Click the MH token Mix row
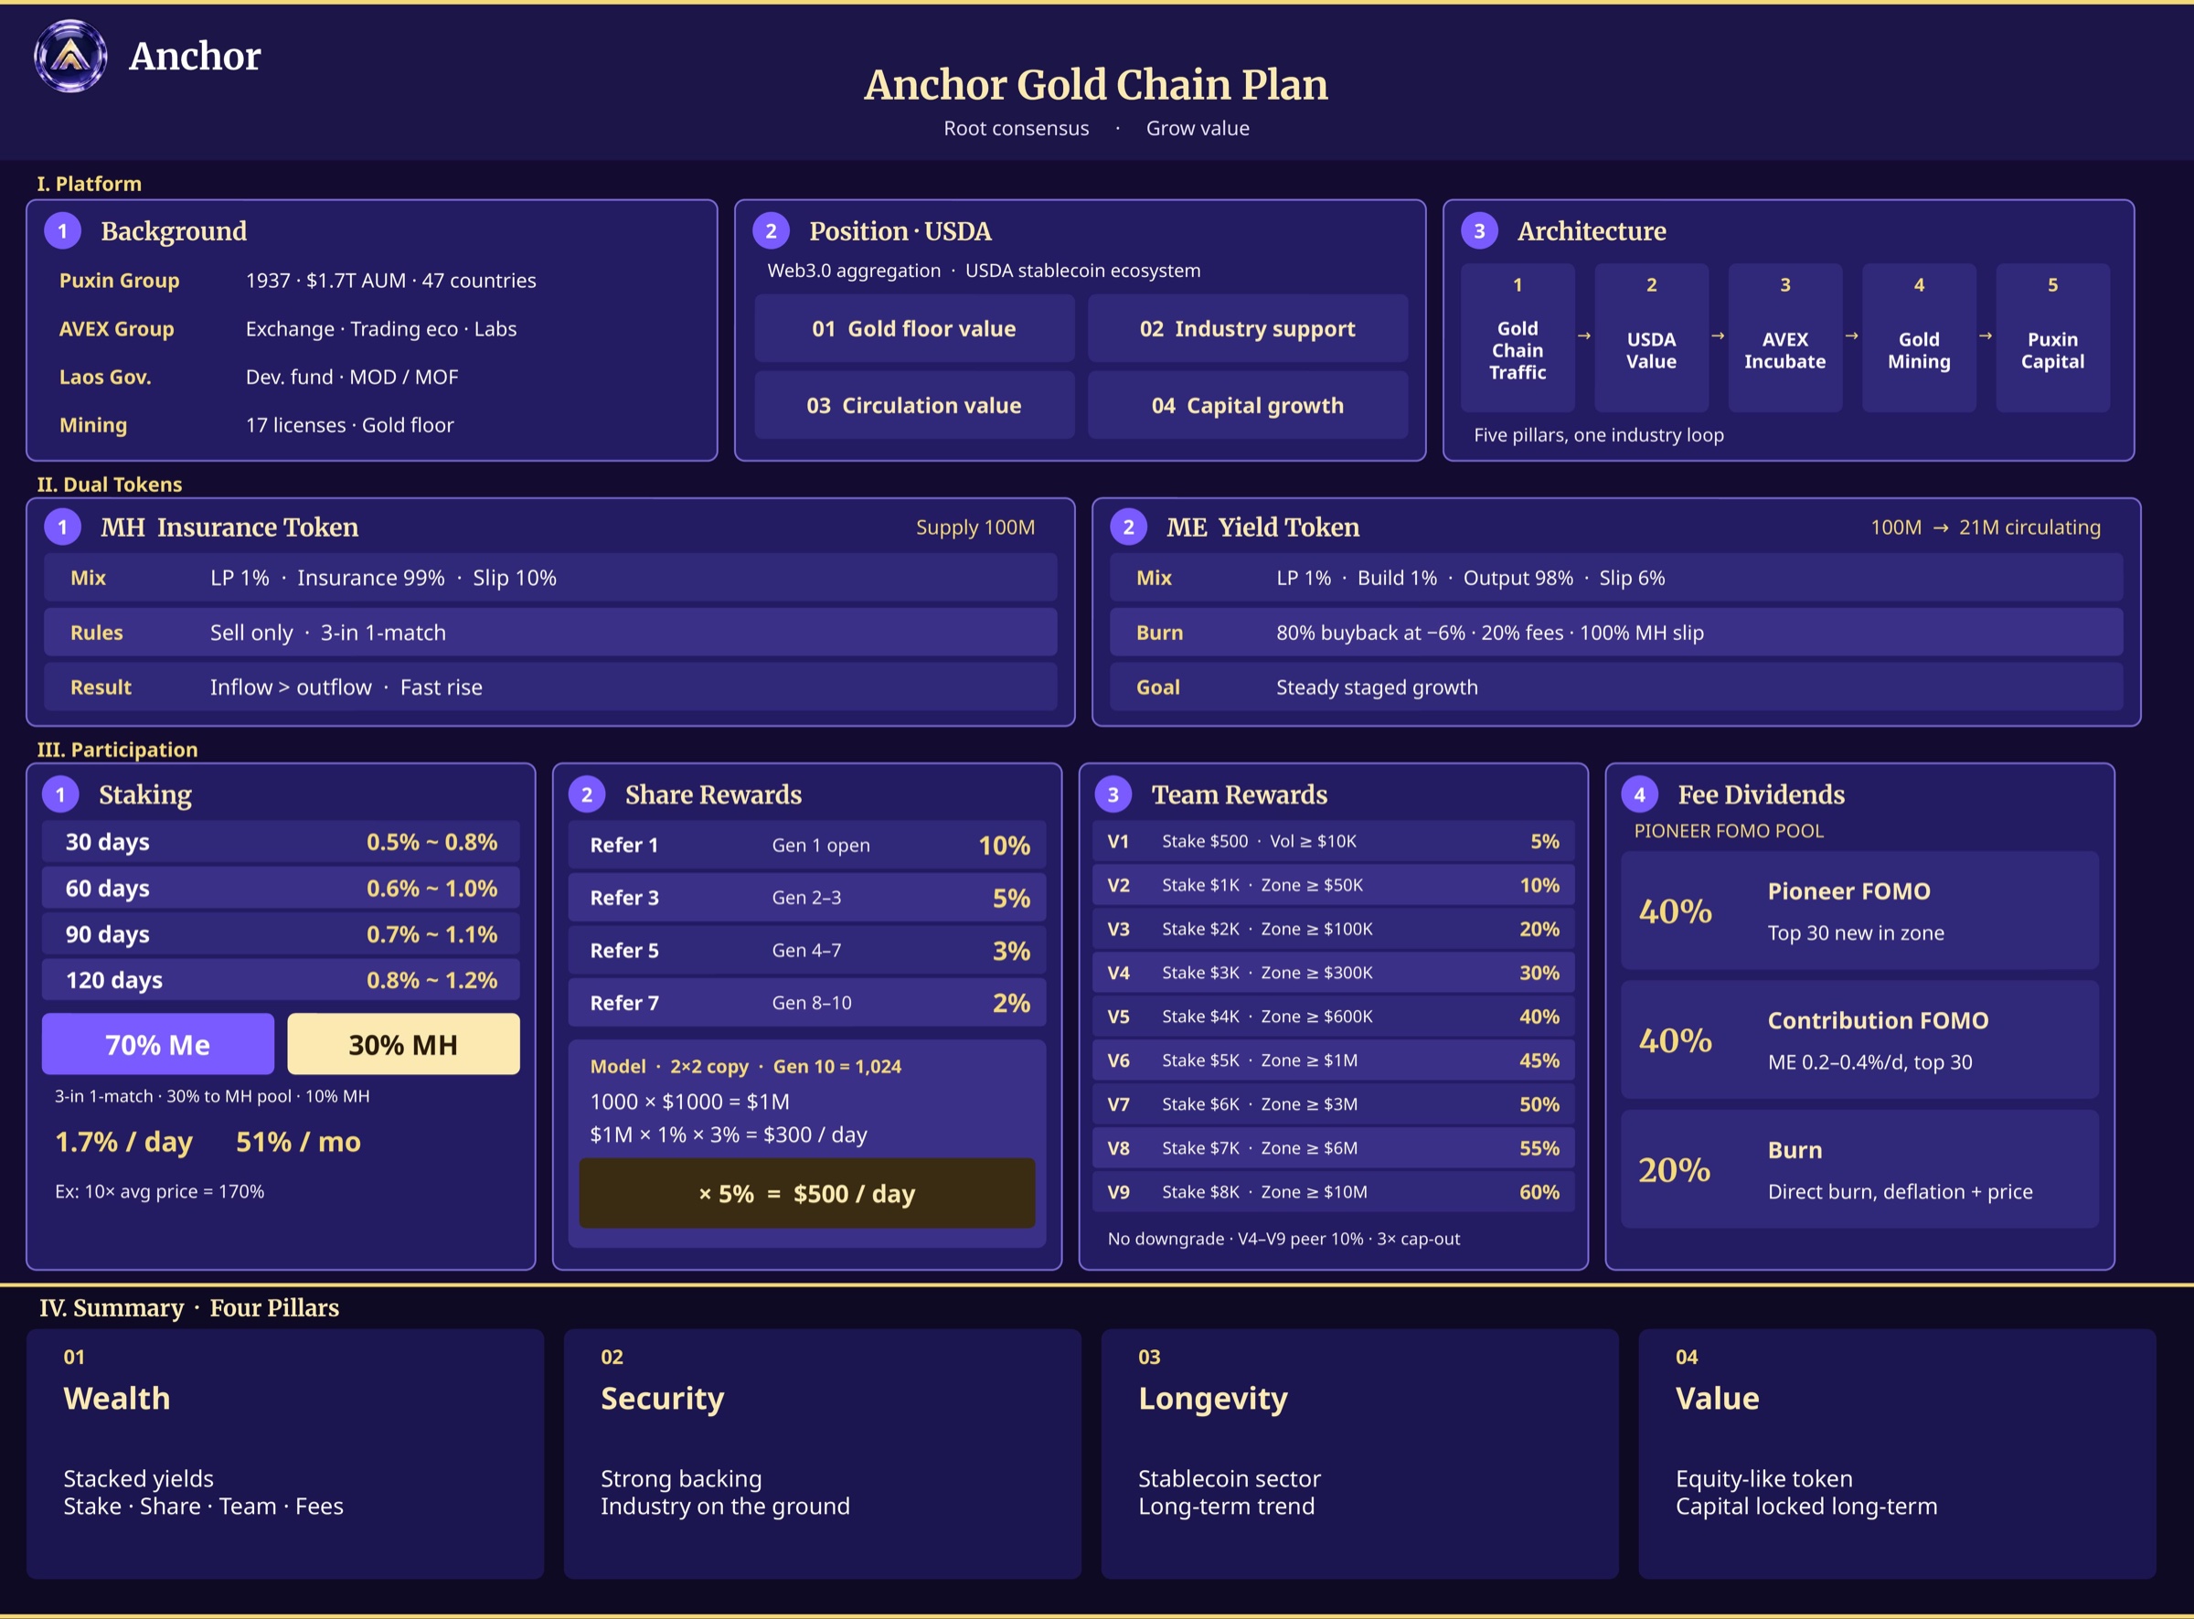The width and height of the screenshot is (2194, 1619). tap(550, 578)
